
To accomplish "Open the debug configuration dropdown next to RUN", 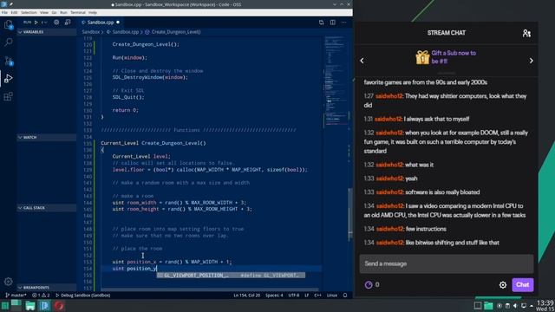I will 44,23.
